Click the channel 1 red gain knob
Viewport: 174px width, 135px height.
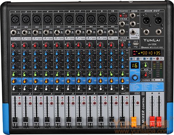tap(13, 45)
